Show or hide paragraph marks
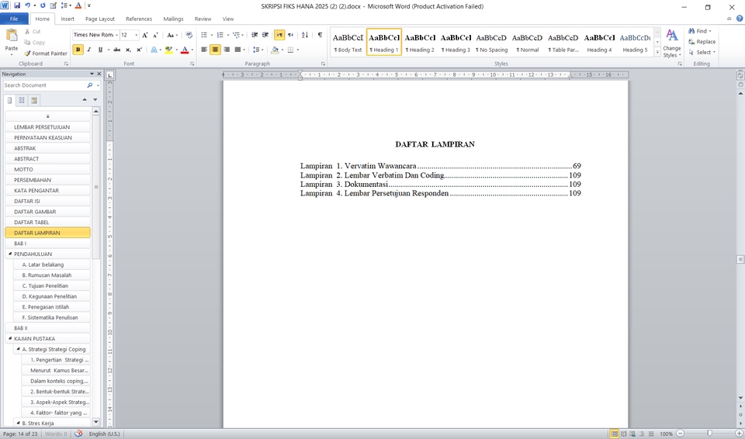 pos(320,35)
